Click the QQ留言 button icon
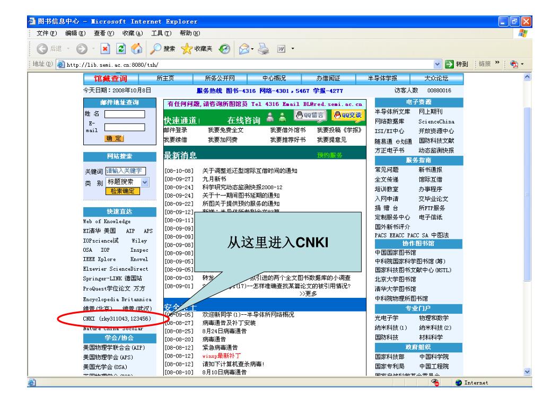Viewport: 543px width, 407px height. pos(310,116)
